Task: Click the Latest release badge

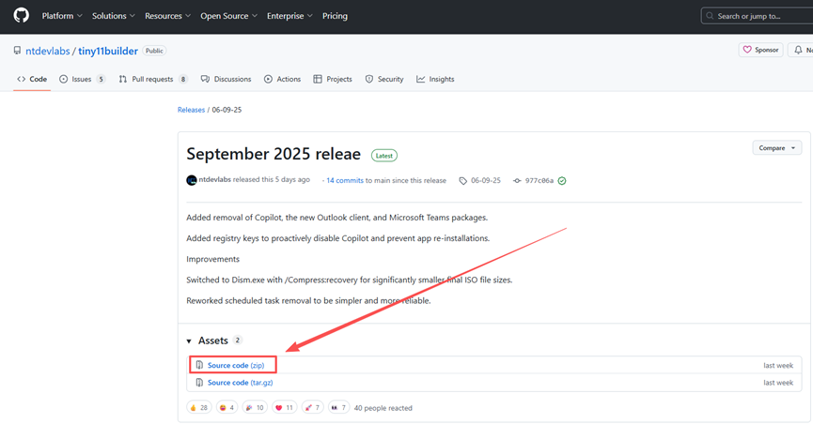Action: click(x=384, y=156)
